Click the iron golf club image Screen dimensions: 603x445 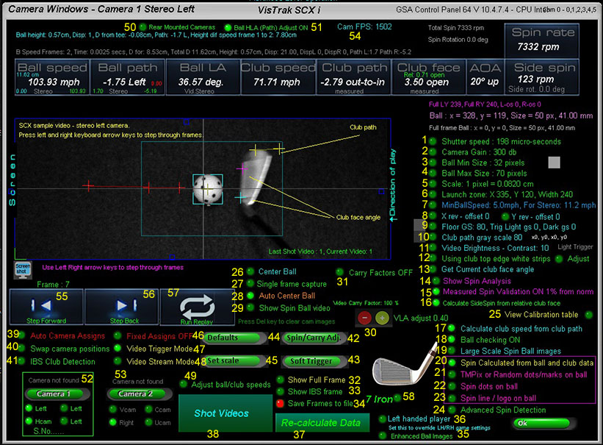[402, 371]
